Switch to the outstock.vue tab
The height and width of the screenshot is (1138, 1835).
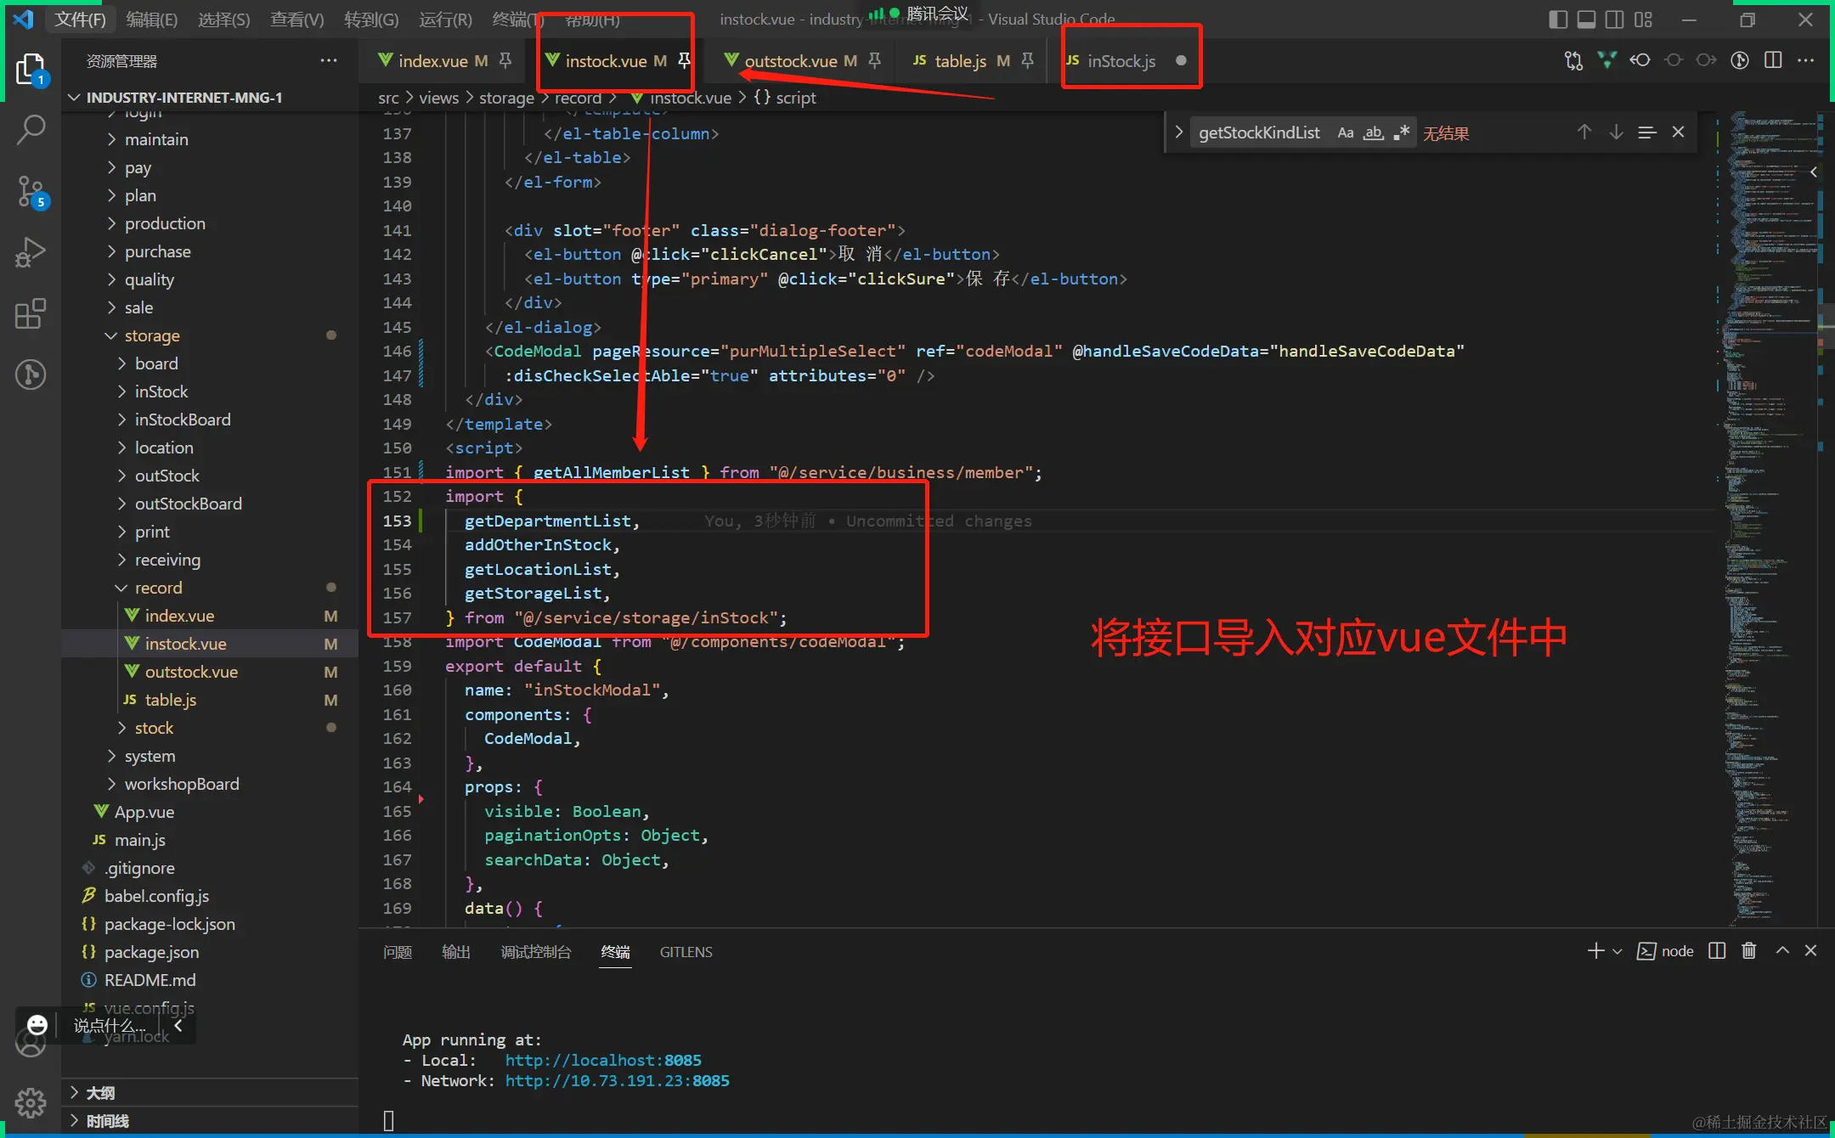pyautogui.click(x=790, y=61)
